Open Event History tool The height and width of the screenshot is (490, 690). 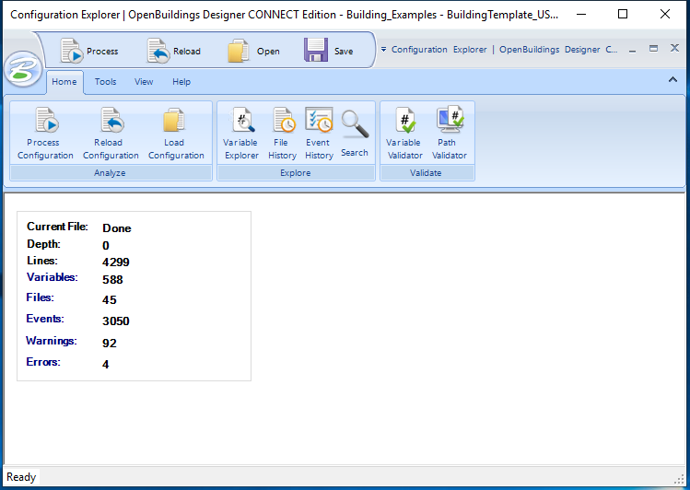point(319,134)
